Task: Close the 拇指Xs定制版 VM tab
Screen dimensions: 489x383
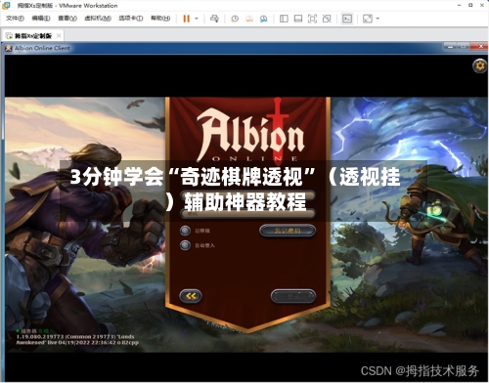Action: coord(59,35)
